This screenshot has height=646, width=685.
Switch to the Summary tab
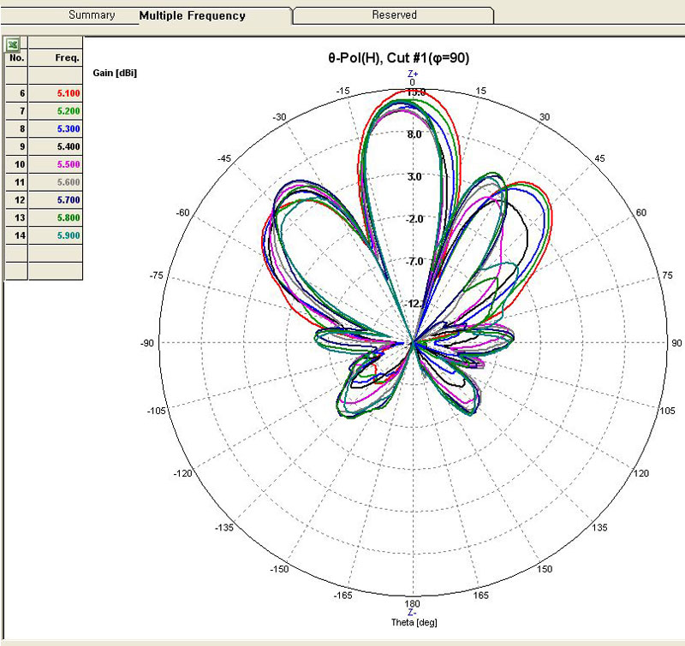pos(92,15)
